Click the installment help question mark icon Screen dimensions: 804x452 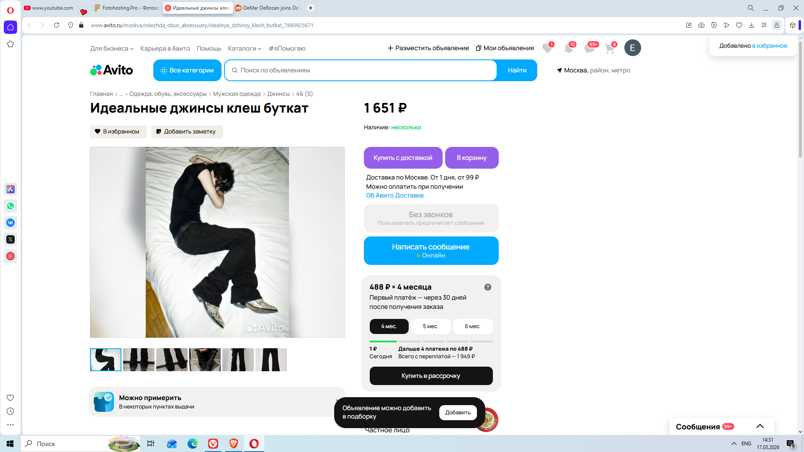click(x=487, y=287)
